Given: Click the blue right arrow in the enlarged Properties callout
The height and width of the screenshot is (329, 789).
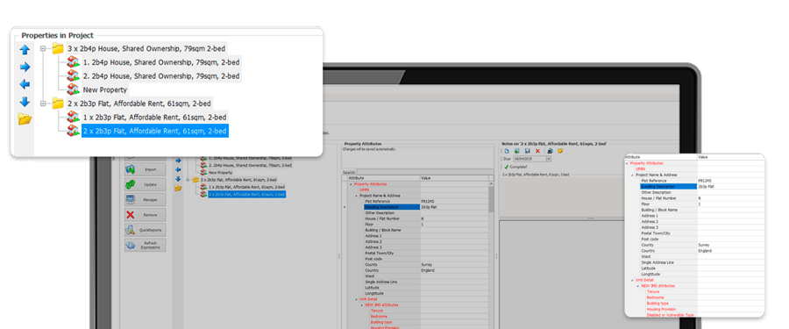Looking at the screenshot, I should pos(25,67).
